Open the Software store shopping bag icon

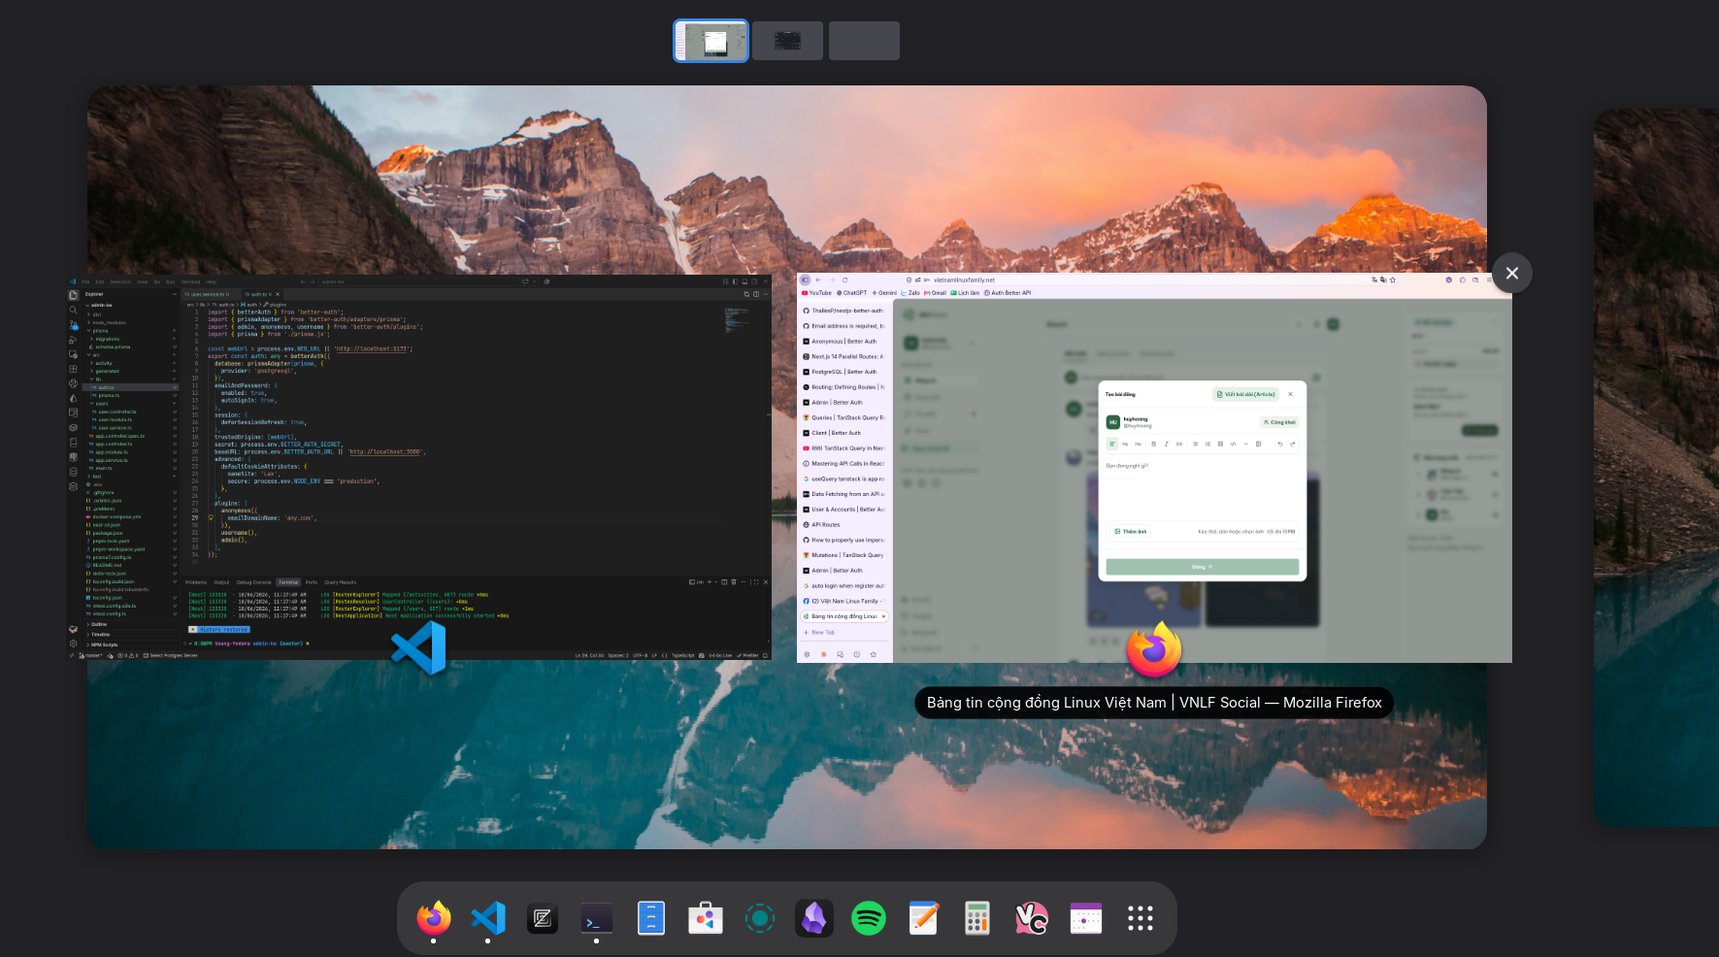(x=706, y=917)
